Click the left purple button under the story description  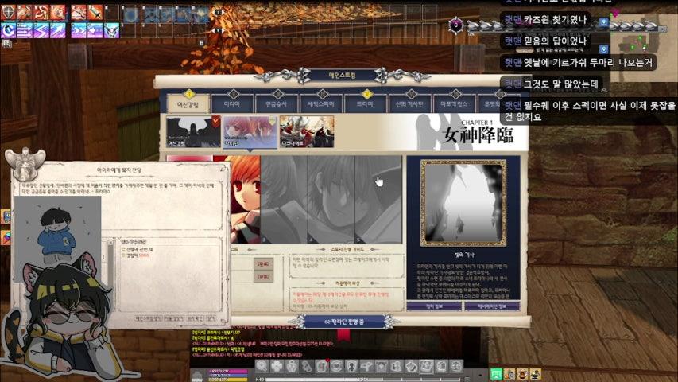pos(434,306)
